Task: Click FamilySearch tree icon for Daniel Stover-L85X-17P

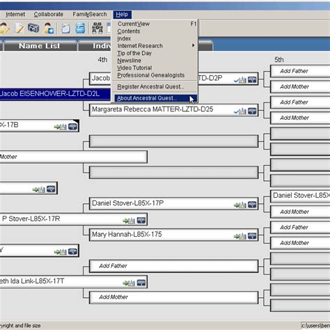Action: (x=252, y=205)
